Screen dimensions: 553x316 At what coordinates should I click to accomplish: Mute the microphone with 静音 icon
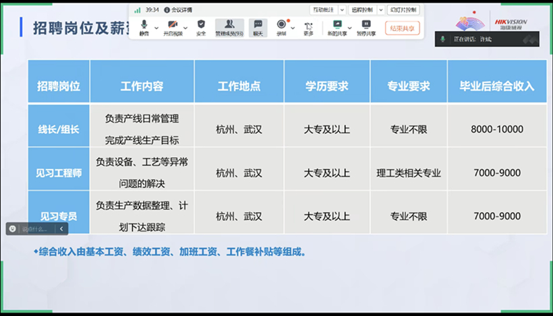pyautogui.click(x=144, y=27)
